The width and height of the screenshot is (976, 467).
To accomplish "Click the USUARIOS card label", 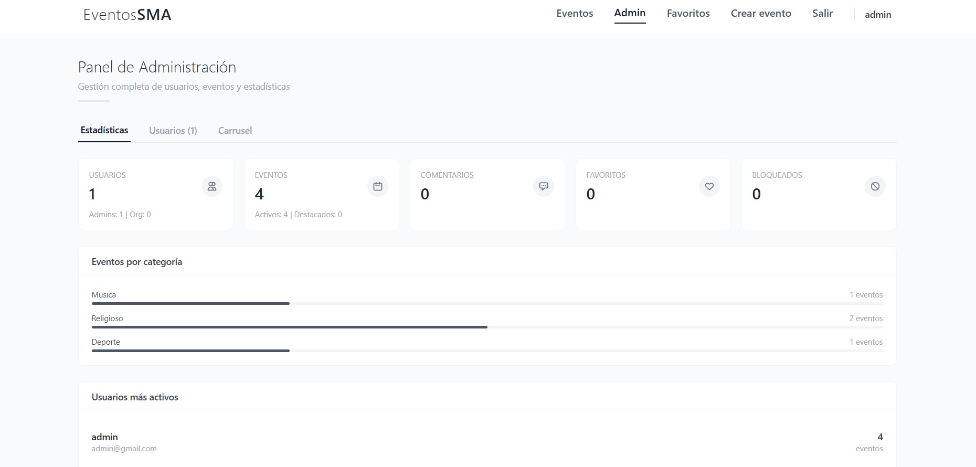I will click(x=107, y=175).
